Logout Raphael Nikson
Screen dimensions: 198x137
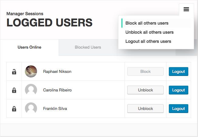point(179,72)
